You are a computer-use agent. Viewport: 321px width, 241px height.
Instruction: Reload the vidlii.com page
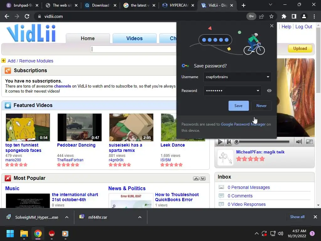click(x=27, y=16)
